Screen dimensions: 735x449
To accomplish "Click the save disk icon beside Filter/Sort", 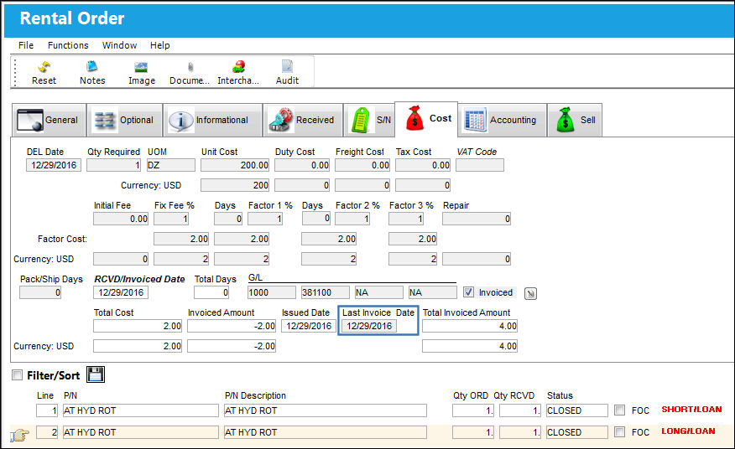I will click(x=96, y=374).
